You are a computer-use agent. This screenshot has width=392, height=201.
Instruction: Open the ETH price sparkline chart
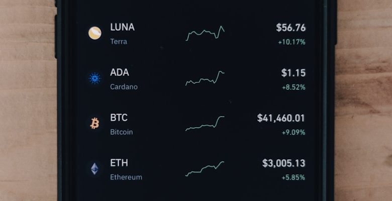coord(205,169)
